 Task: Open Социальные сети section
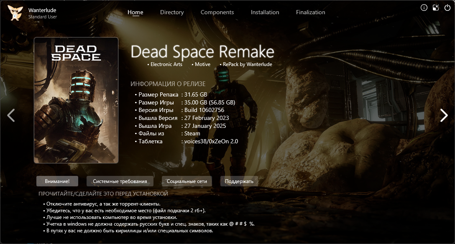coord(187,181)
